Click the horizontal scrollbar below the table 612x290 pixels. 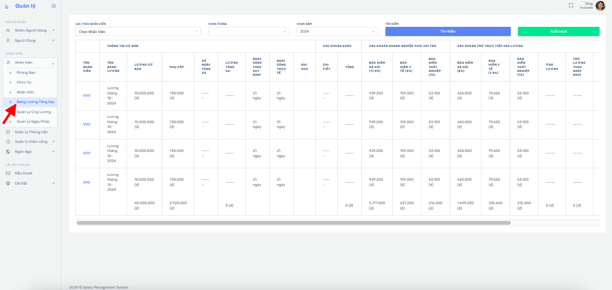pos(293,223)
